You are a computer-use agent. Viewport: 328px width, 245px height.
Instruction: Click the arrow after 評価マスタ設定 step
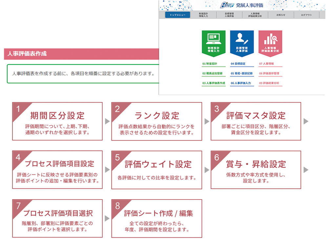306,121
